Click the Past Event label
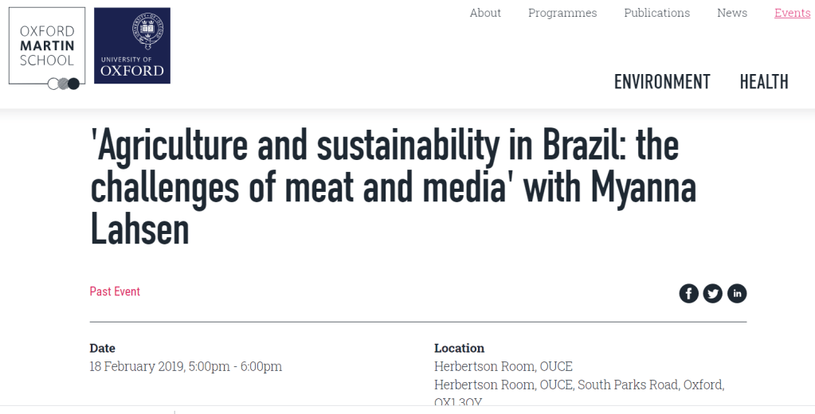The height and width of the screenshot is (414, 815). [x=115, y=291]
